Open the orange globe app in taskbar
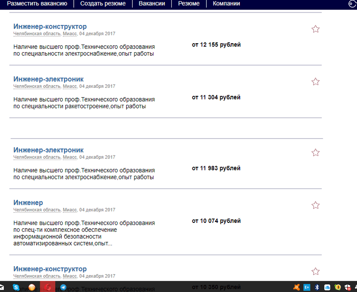Viewport: 357px width, 292px height. click(32, 287)
